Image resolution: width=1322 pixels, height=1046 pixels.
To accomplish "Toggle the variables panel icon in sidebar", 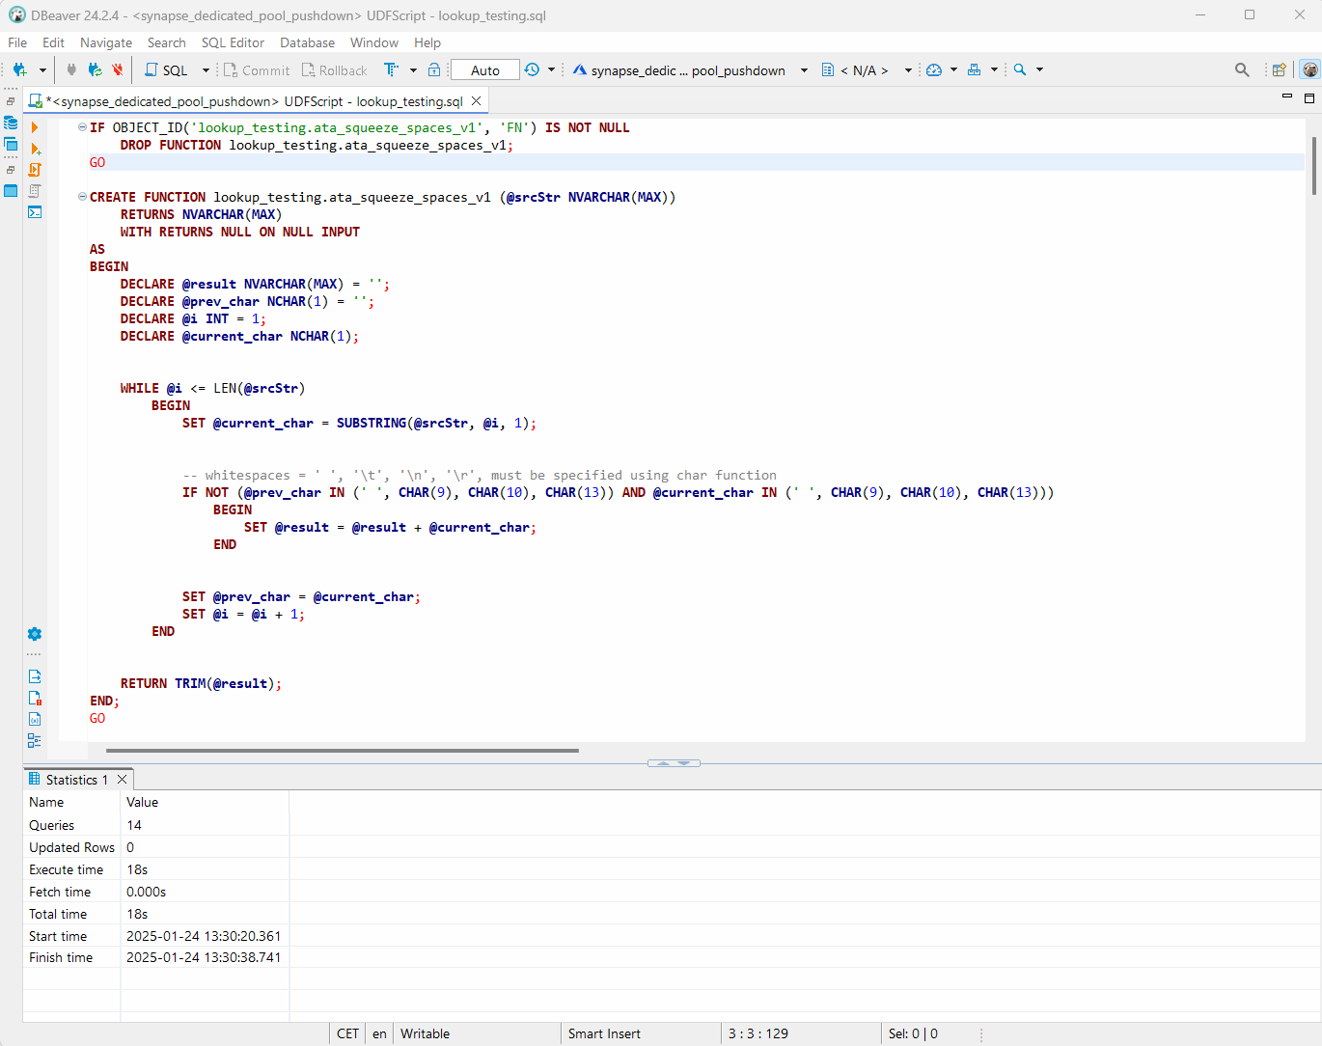I will coord(35,719).
